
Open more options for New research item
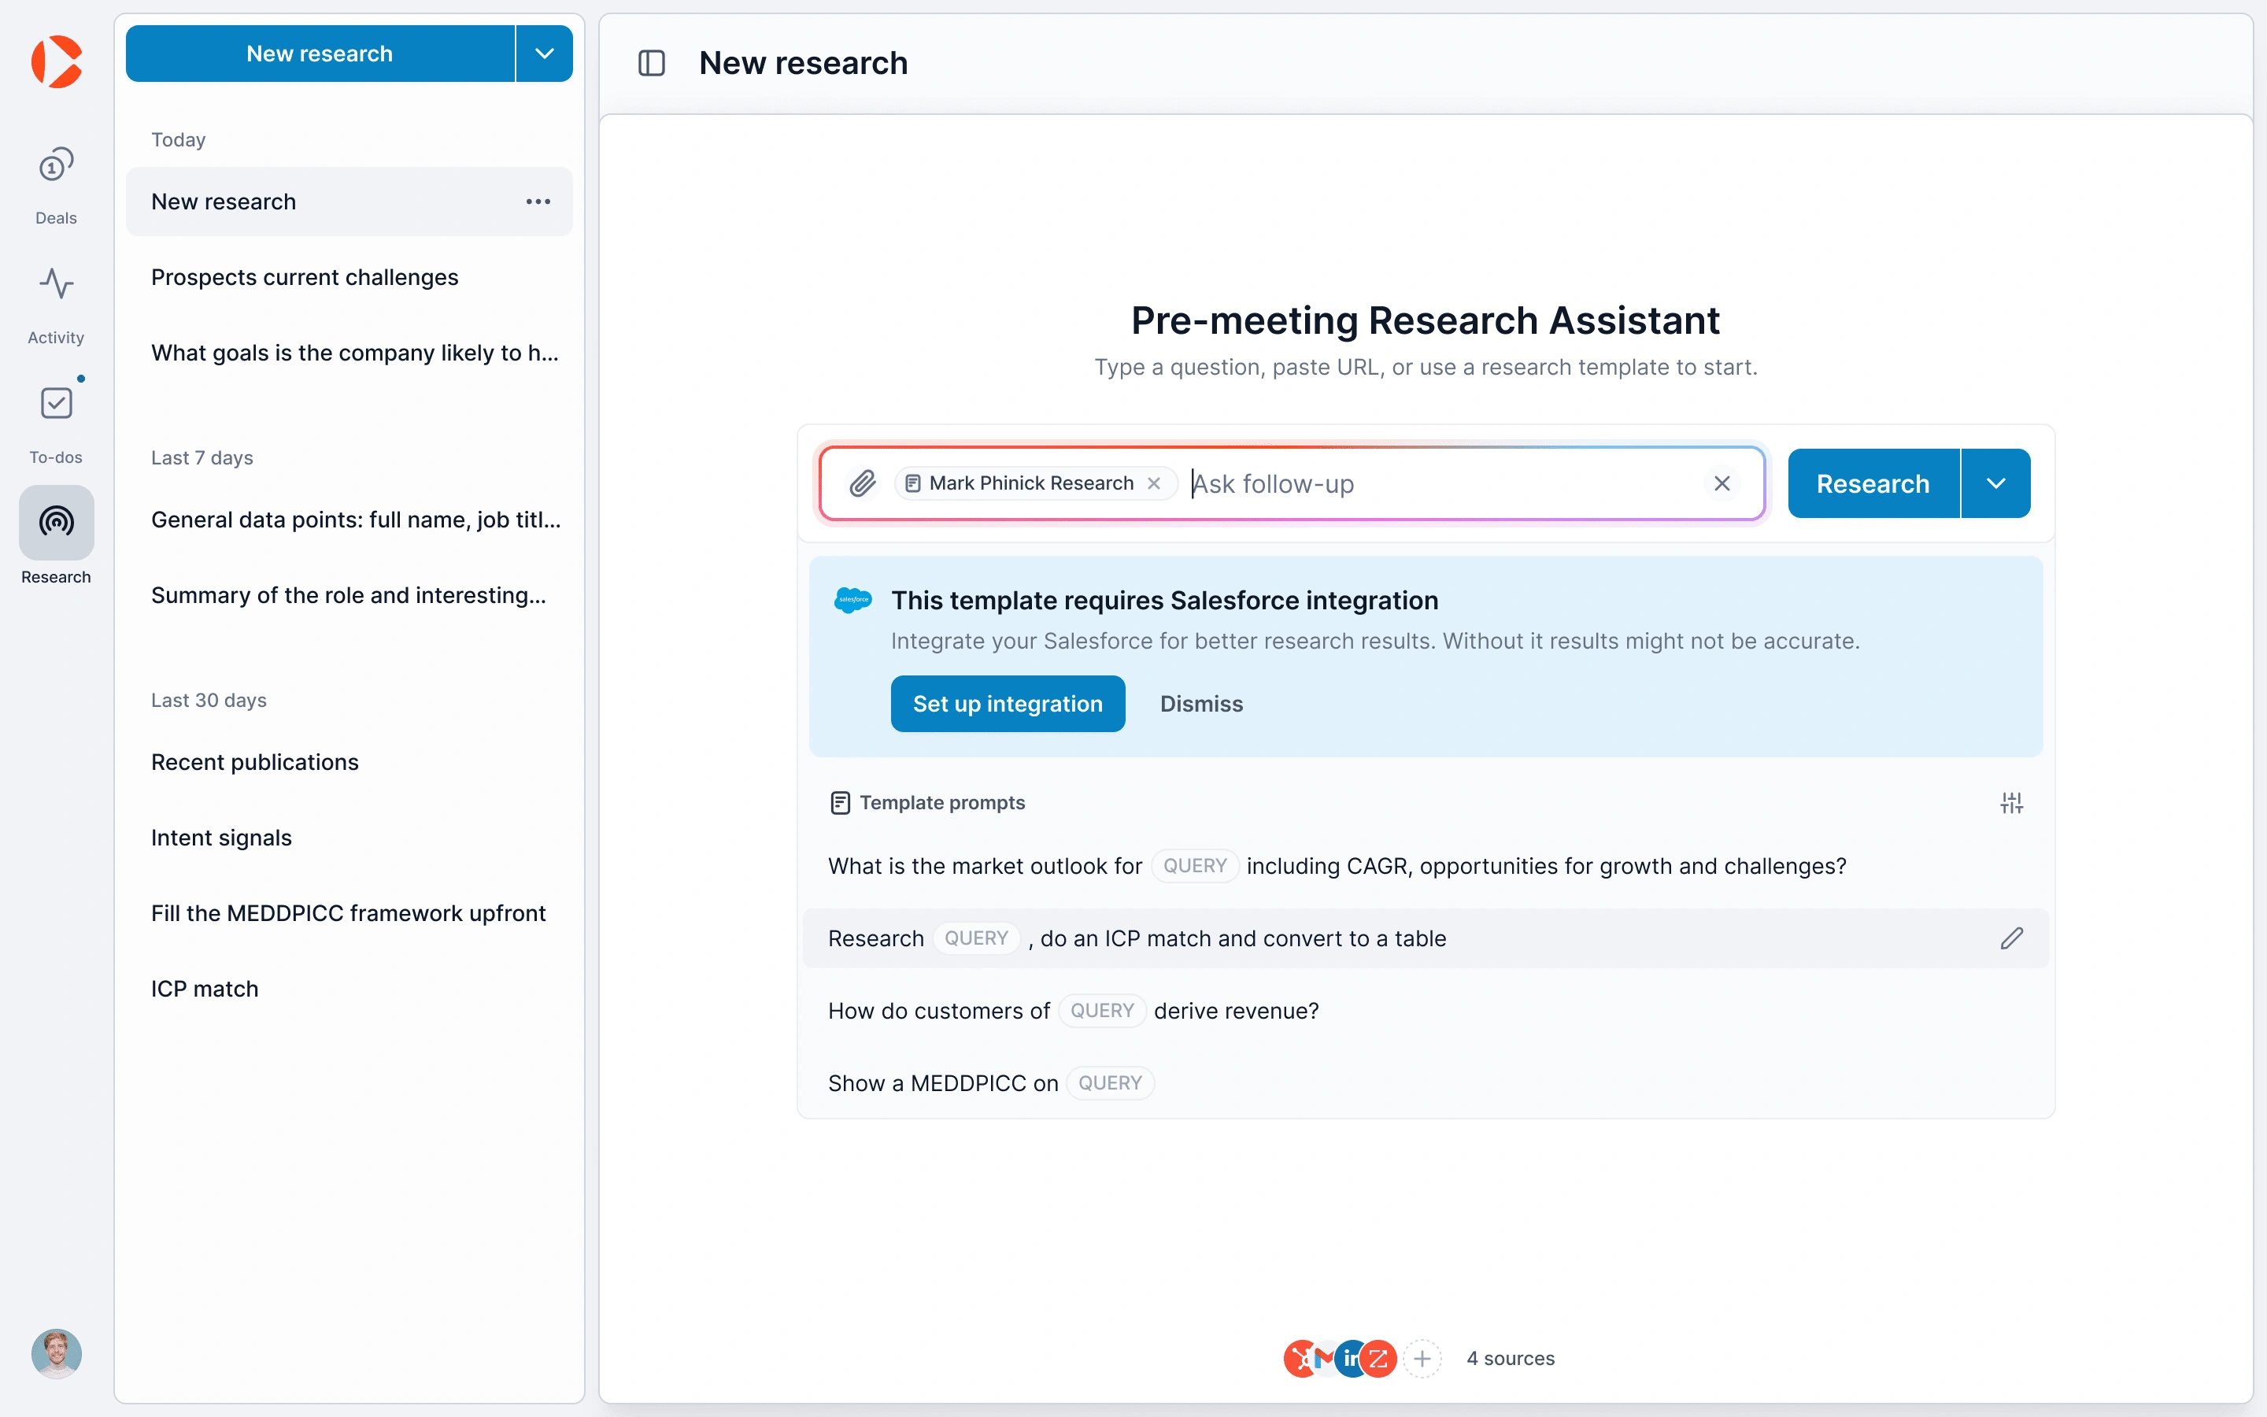point(538,202)
